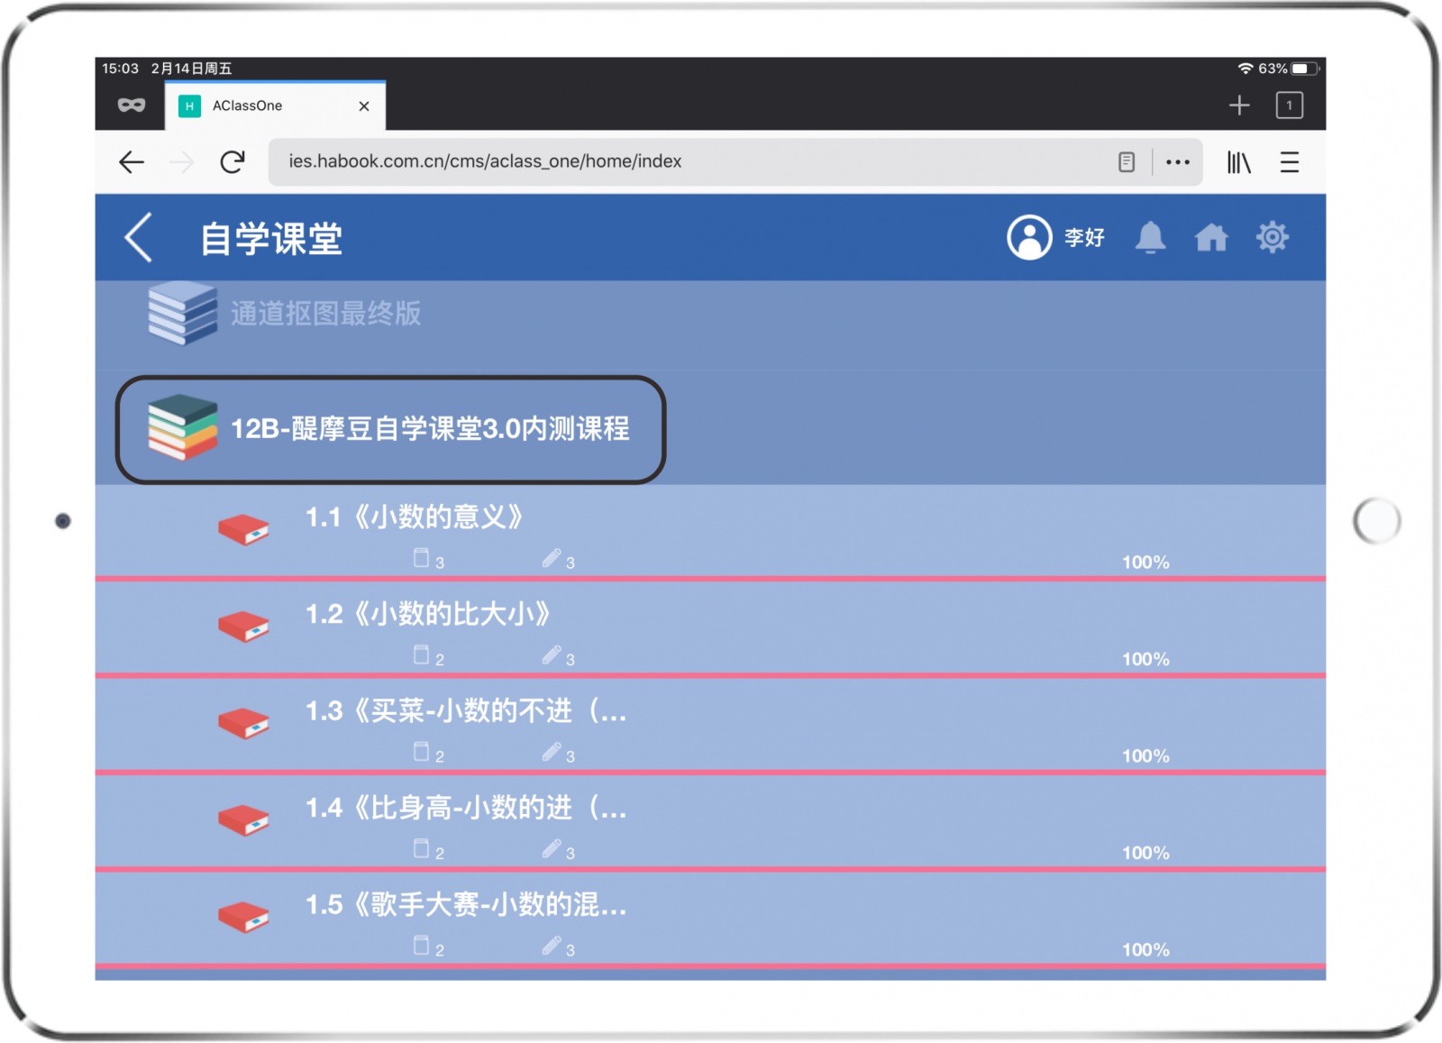Screen dimensions: 1442x1043
Task: Open page actions three-dot menu
Action: click(1177, 162)
